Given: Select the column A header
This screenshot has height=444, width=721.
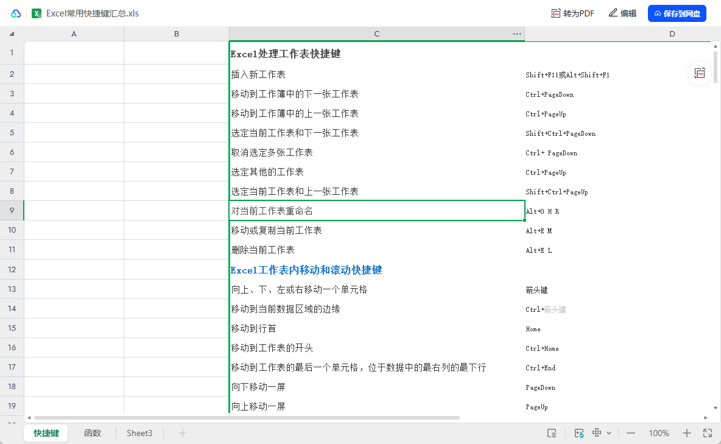Looking at the screenshot, I should point(74,34).
